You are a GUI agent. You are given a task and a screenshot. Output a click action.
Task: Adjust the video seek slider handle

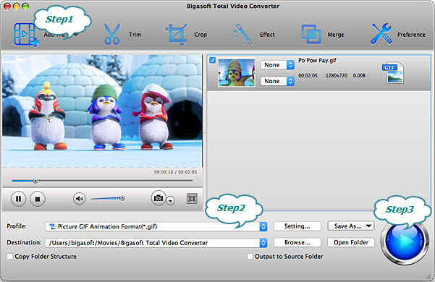click(35, 181)
